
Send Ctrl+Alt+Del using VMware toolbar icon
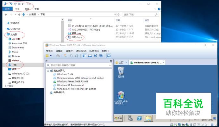tap(58, 56)
